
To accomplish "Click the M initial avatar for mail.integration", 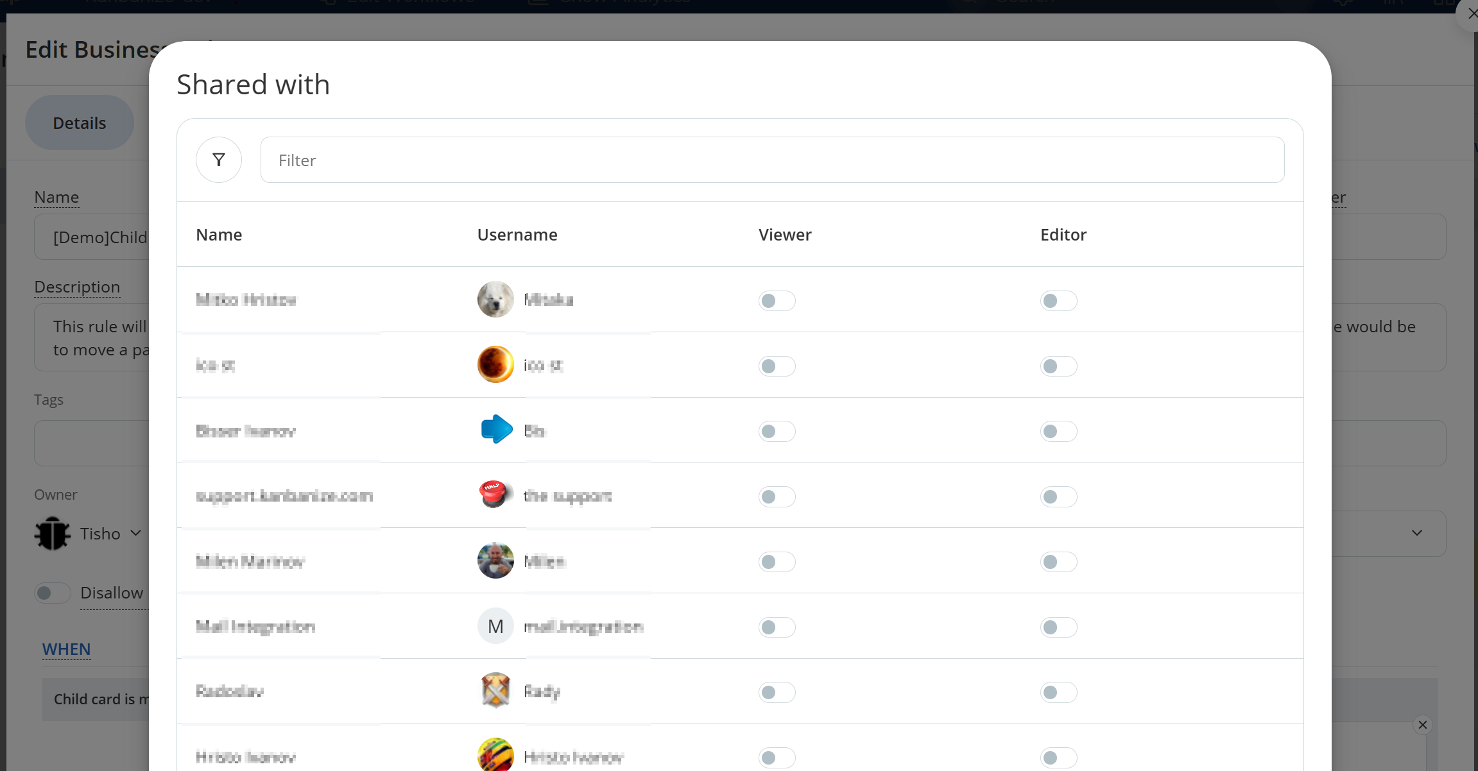I will (495, 626).
